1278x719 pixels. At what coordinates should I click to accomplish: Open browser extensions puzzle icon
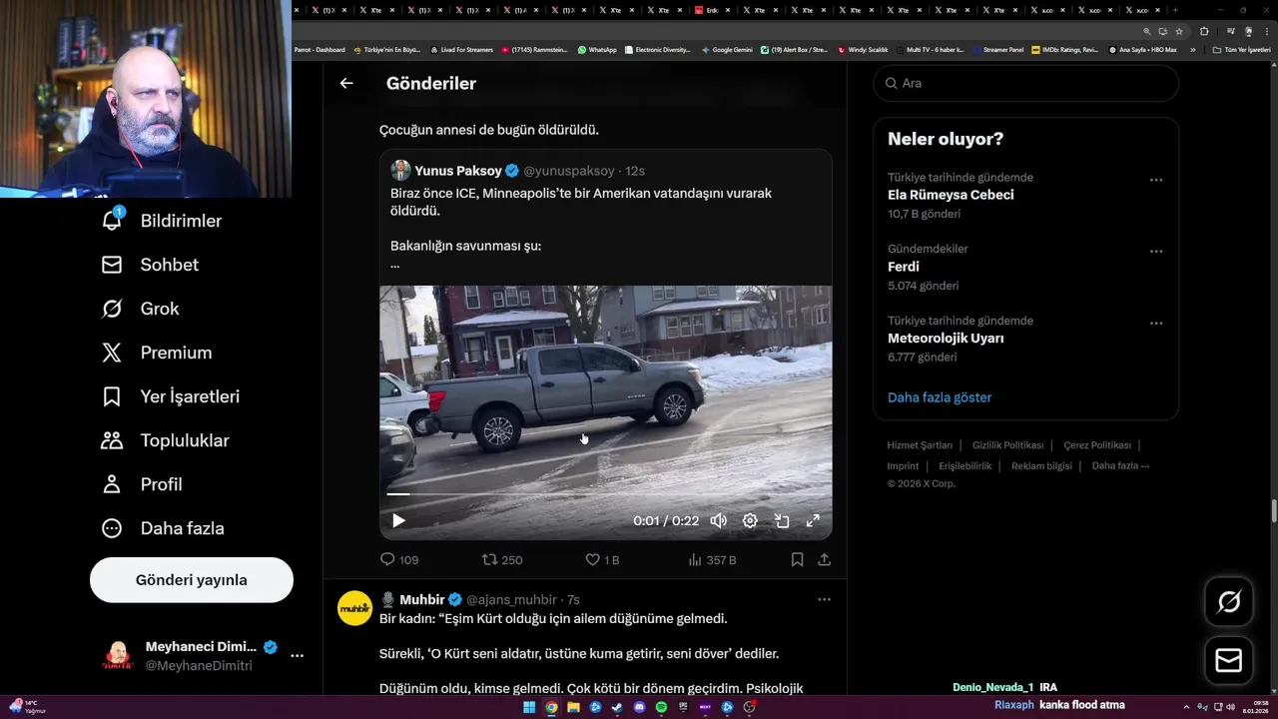(1204, 31)
